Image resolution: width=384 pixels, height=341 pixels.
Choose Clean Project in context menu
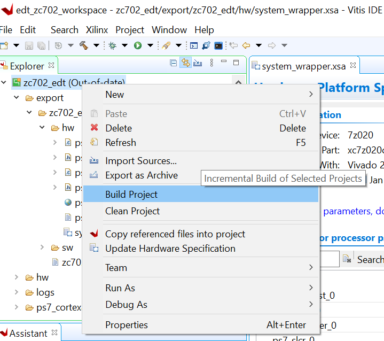tap(132, 211)
